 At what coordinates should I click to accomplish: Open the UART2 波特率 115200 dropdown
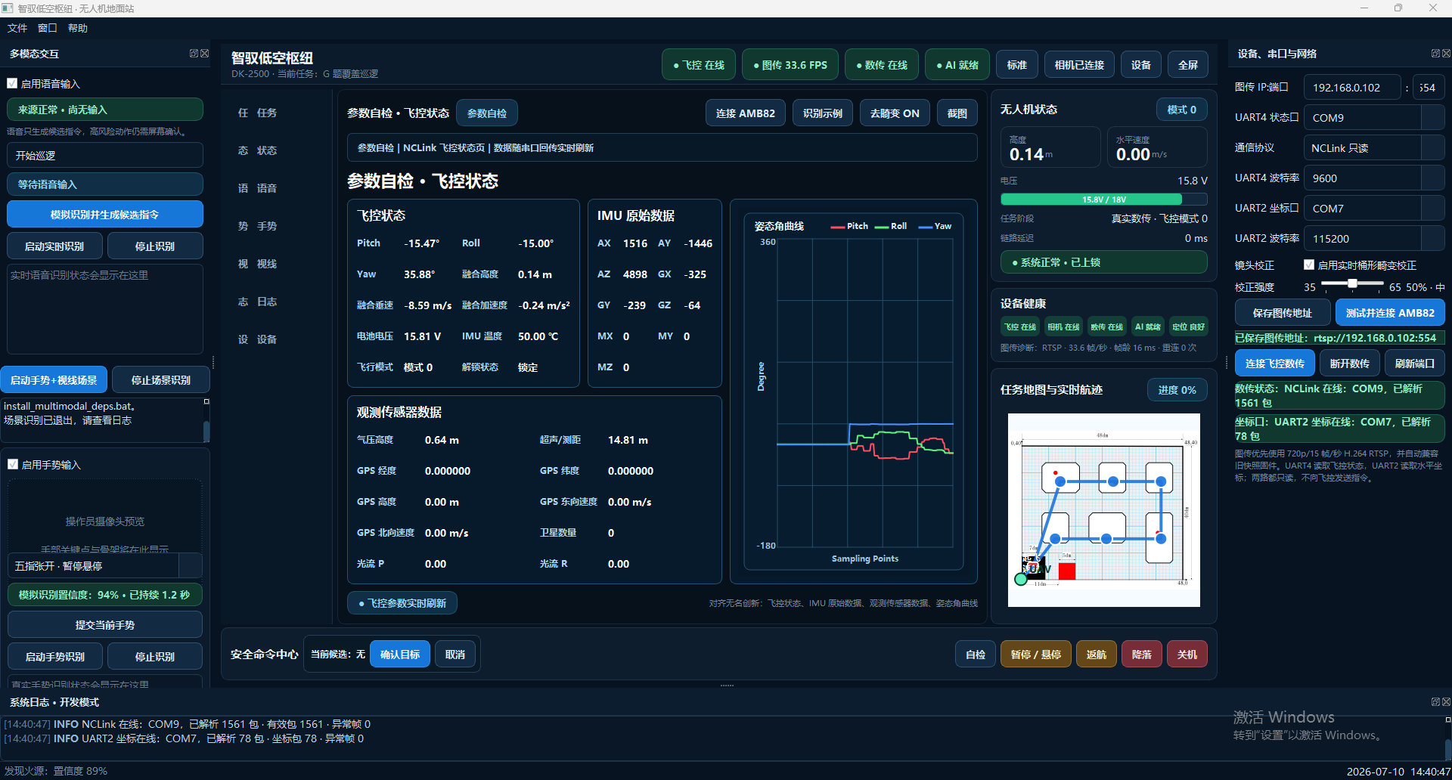click(x=1433, y=239)
